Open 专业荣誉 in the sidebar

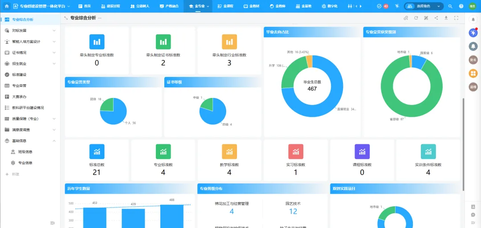19,85
